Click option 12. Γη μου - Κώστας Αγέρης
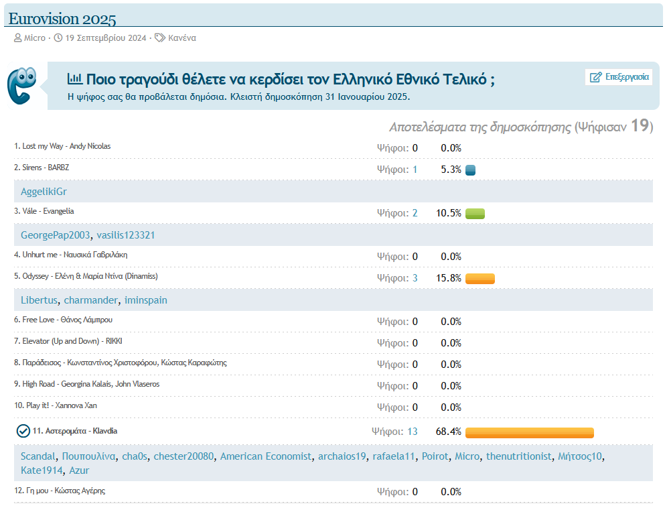665x514 pixels. tap(60, 491)
